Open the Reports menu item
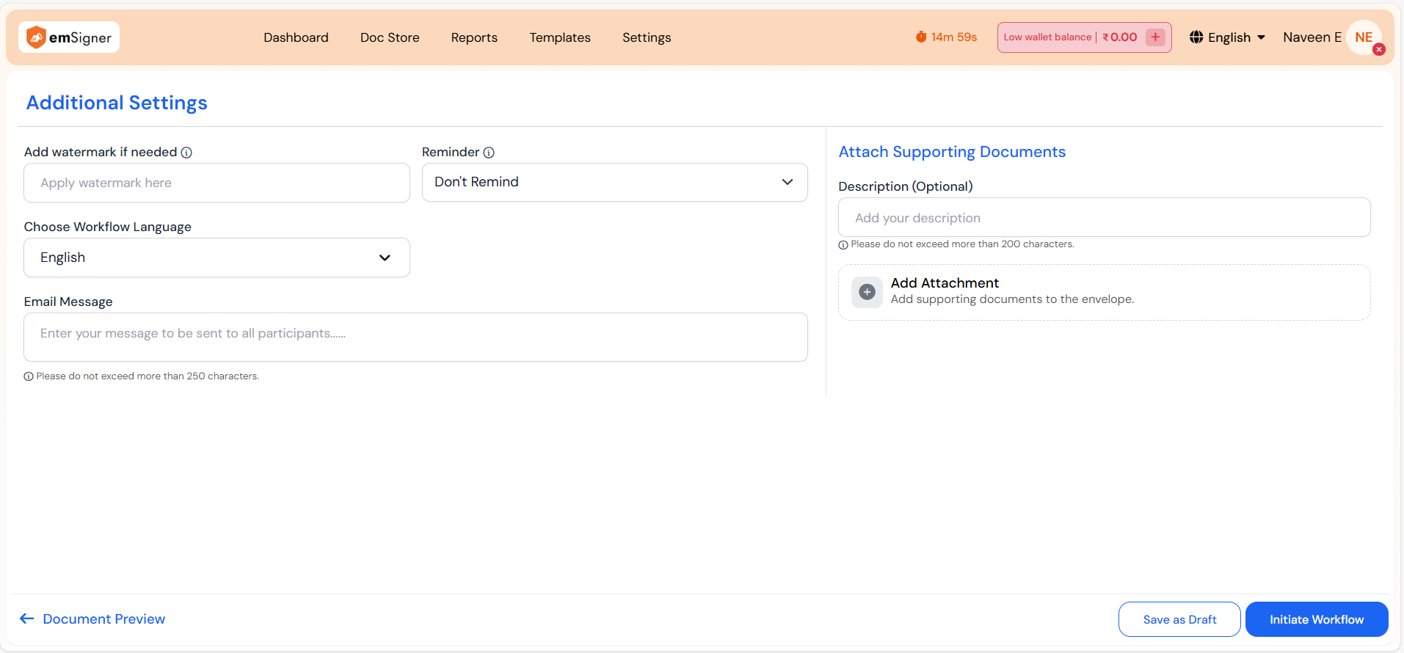The image size is (1404, 653). pyautogui.click(x=474, y=37)
